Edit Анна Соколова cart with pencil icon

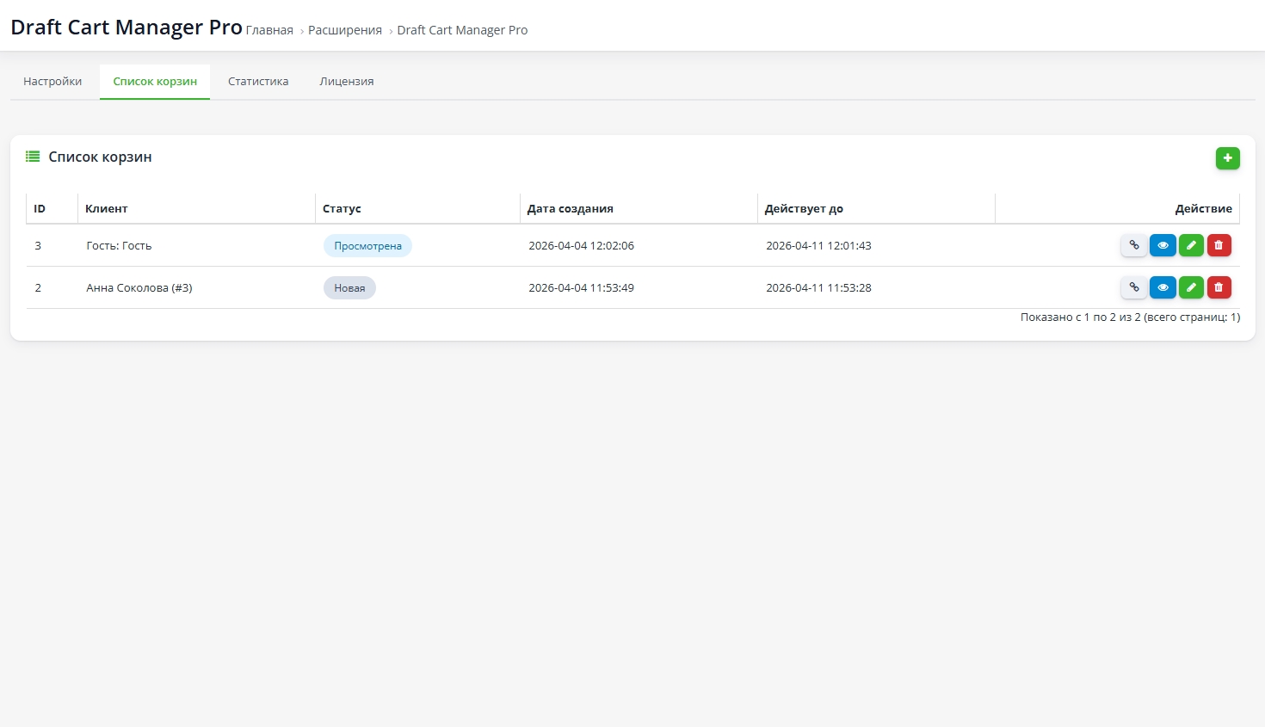coord(1191,287)
